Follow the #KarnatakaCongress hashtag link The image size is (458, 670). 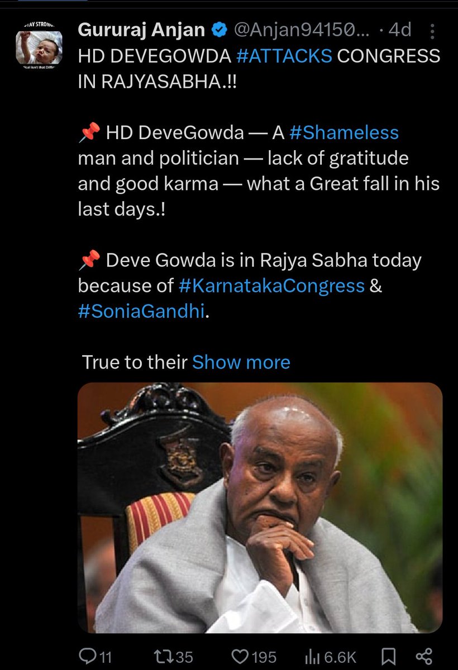pos(271,286)
